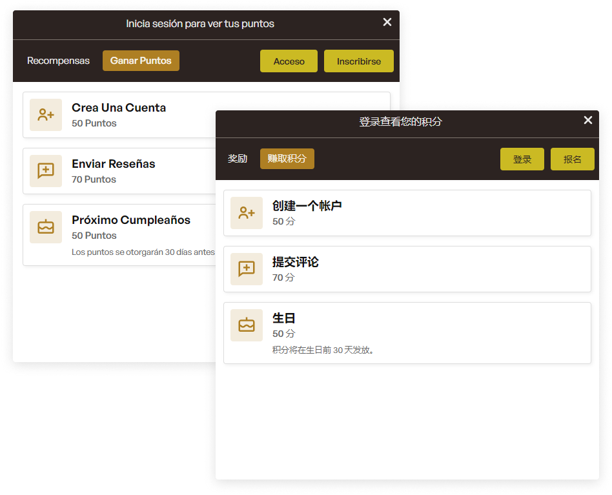Close the Chinese rewards dialog
612x495 pixels.
point(588,119)
